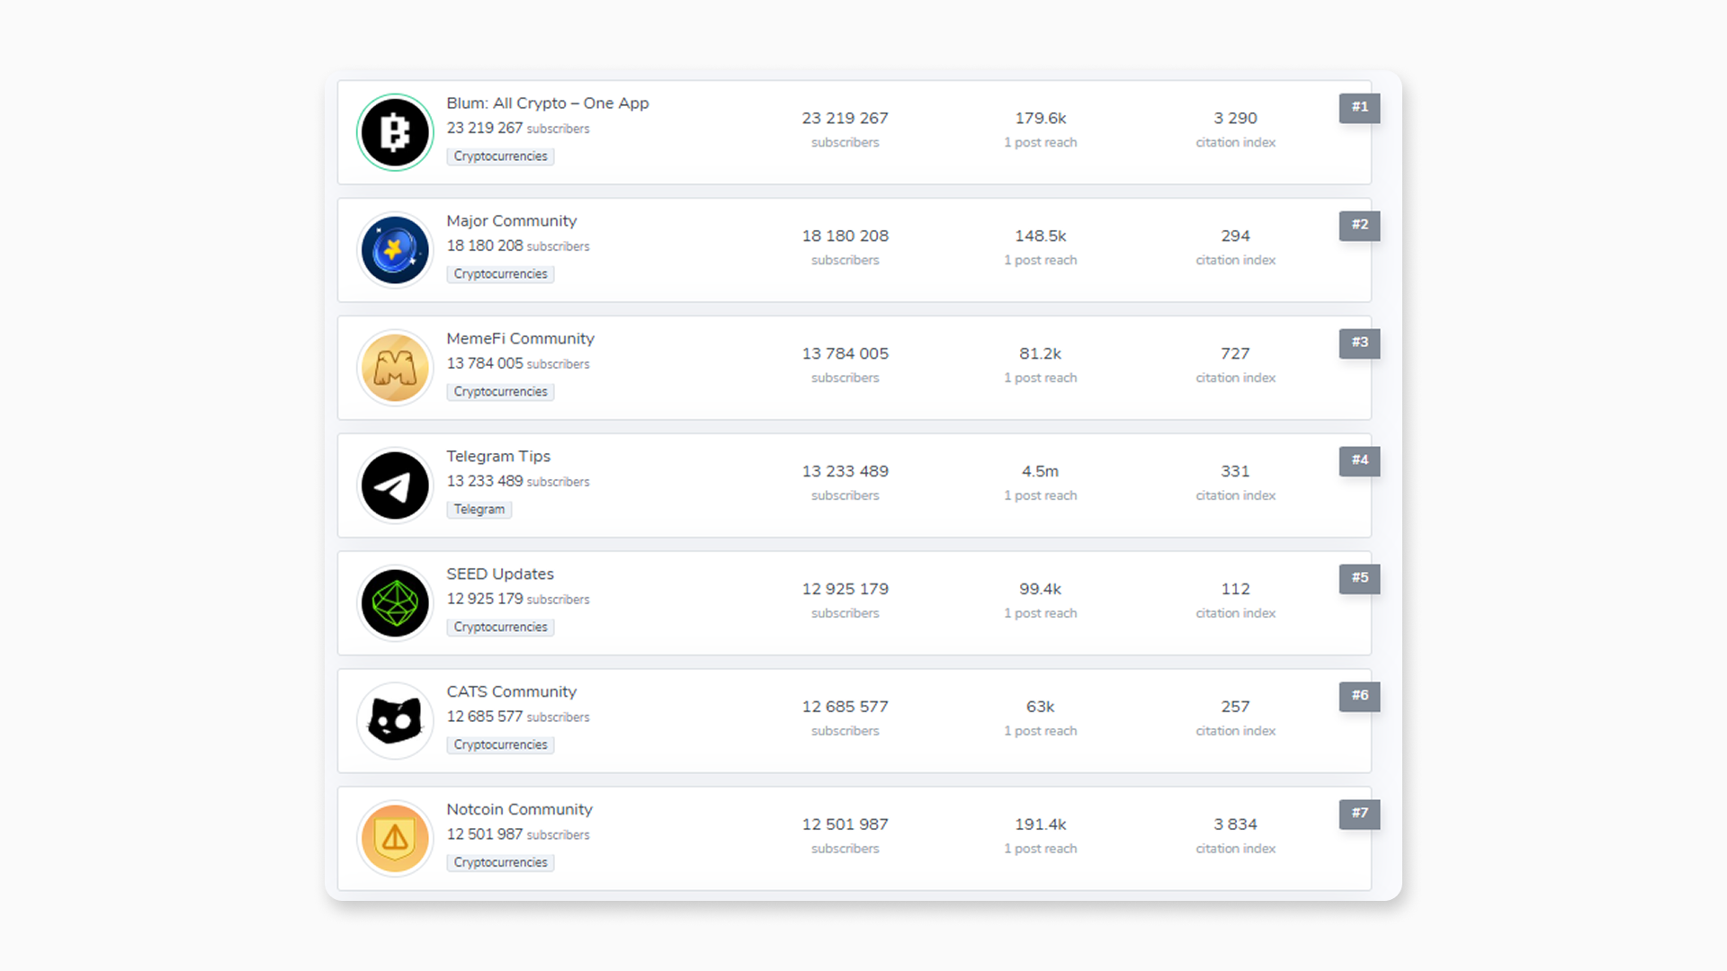Viewport: 1727px width, 971px height.
Task: Select the MemeFi Community gold coin icon
Action: (394, 368)
